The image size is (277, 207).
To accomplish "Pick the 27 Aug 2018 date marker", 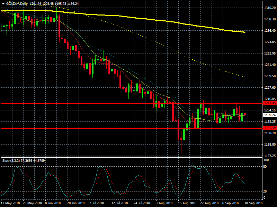I will pos(209,204).
